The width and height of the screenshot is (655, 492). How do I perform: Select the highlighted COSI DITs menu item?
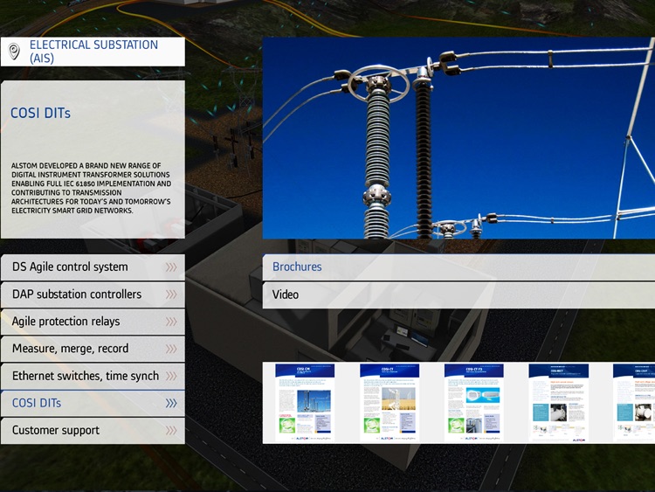point(93,404)
